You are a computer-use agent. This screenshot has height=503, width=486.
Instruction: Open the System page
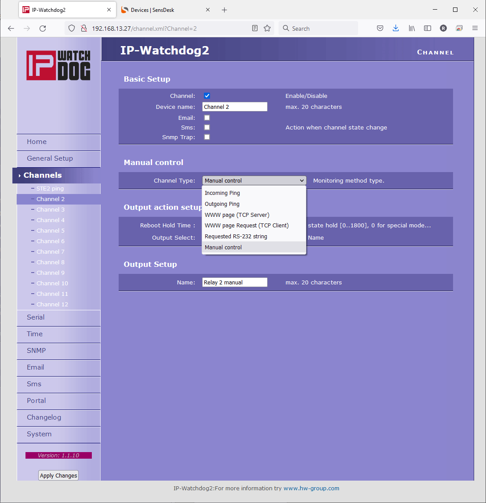(x=59, y=435)
